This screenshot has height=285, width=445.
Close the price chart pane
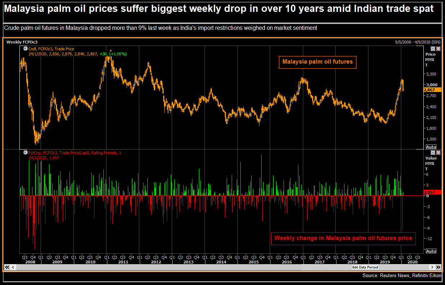pyautogui.click(x=438, y=49)
